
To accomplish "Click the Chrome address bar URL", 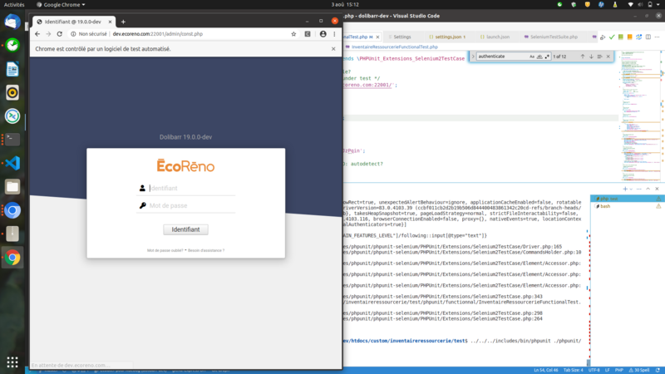I will (158, 34).
